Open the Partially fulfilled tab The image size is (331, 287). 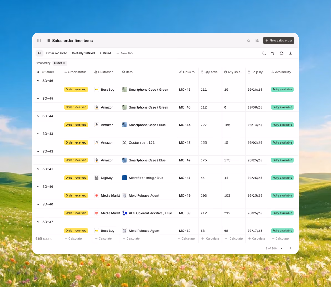pyautogui.click(x=83, y=53)
